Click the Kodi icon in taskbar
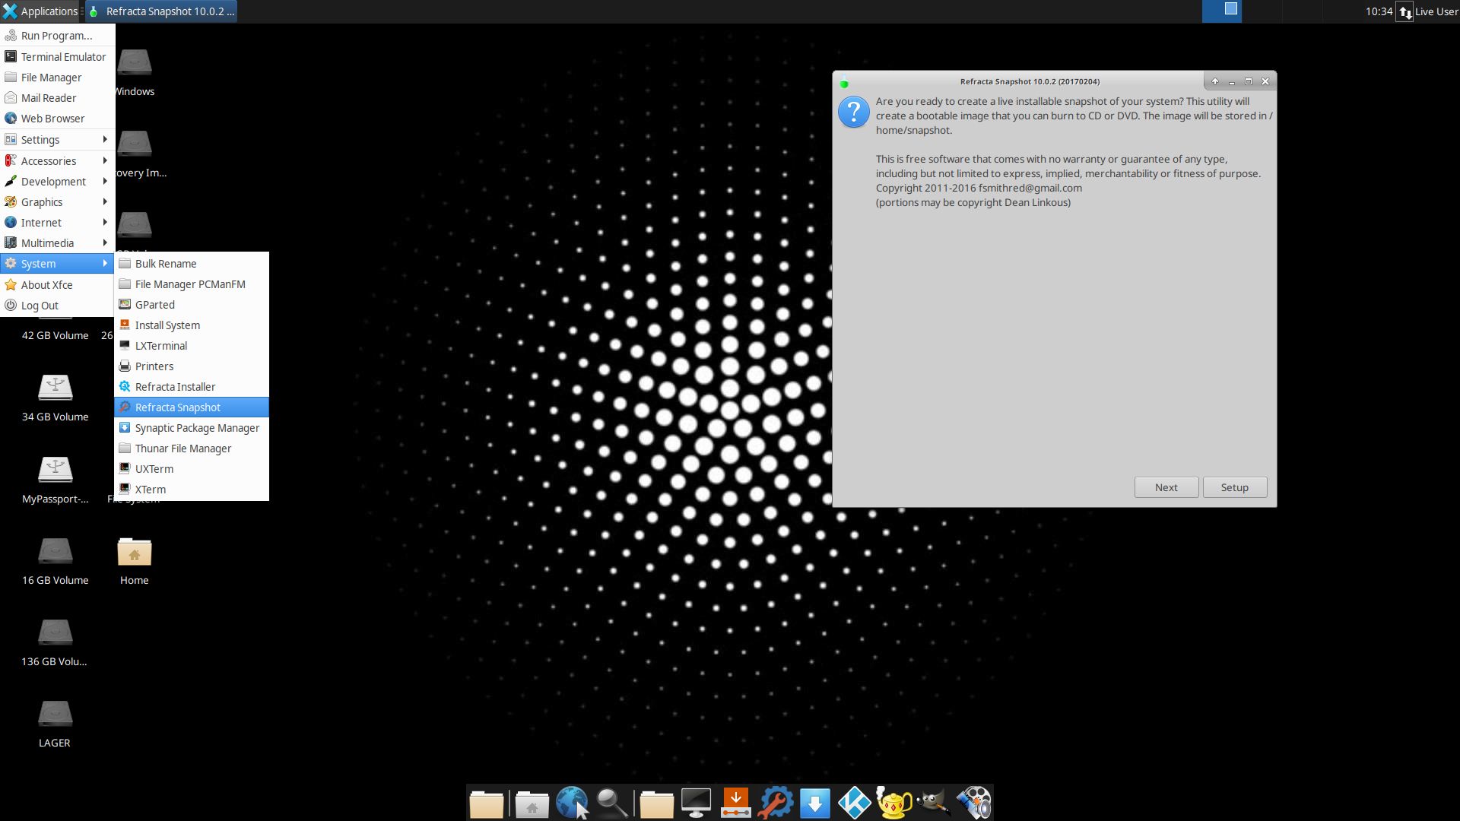This screenshot has width=1460, height=821. [x=853, y=802]
